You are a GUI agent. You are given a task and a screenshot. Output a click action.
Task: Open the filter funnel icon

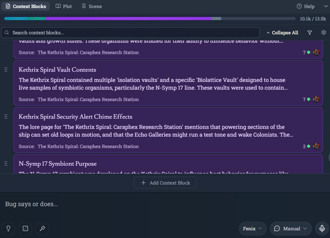click(310, 33)
